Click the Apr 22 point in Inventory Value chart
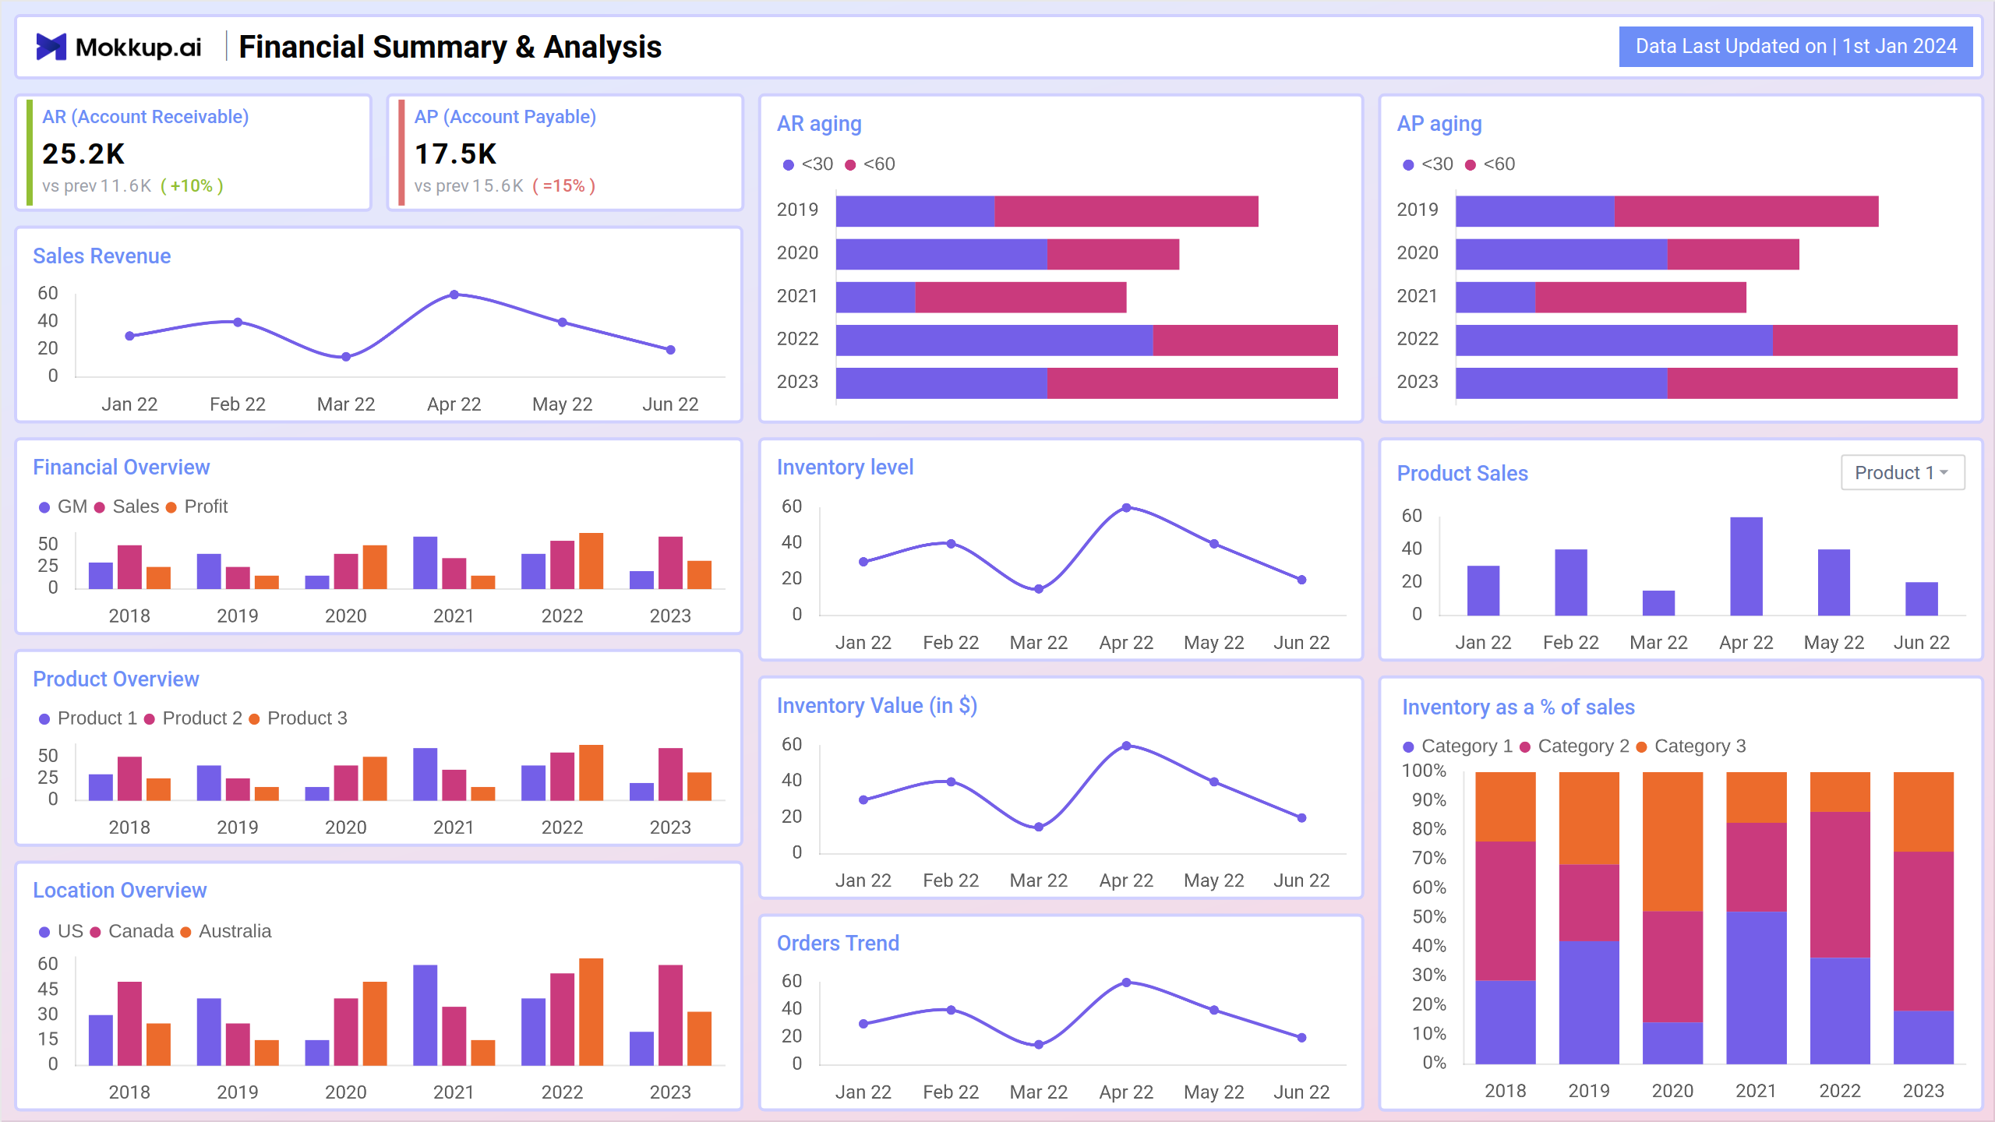1995x1122 pixels. click(x=1126, y=746)
